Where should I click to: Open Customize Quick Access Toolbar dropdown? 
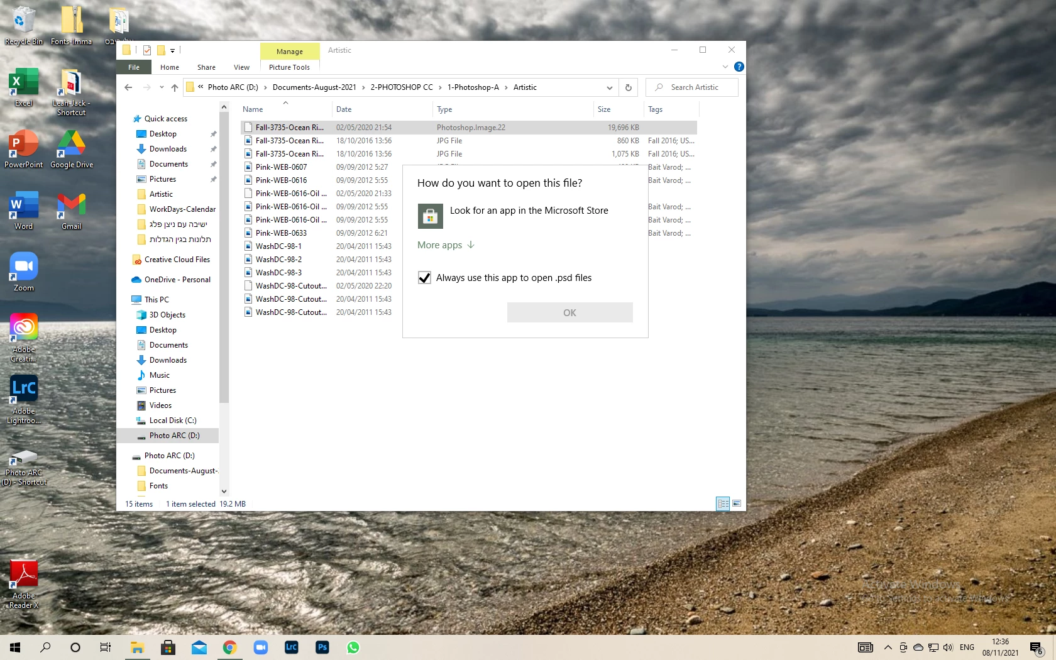(173, 50)
